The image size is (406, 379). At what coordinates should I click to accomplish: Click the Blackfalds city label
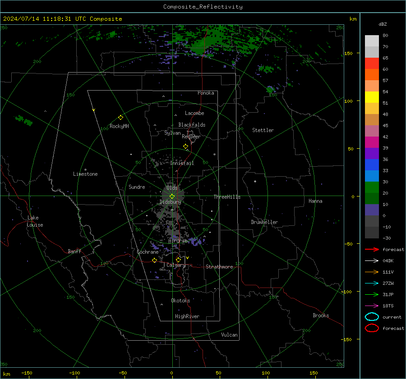[x=192, y=125]
